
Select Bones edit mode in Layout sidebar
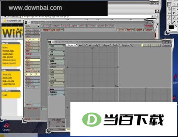(x=32, y=42)
